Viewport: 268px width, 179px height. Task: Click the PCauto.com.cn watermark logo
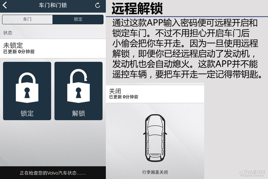click(x=252, y=173)
